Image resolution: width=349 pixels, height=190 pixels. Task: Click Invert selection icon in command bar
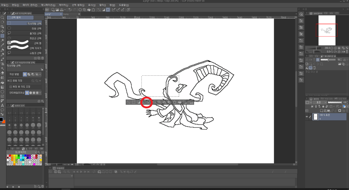104,10
